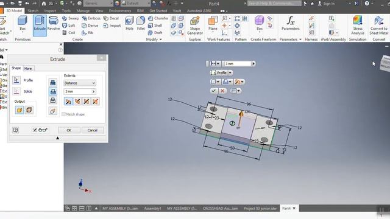Open the Sketch ribbon tab
The image size is (390, 219).
[33, 11]
